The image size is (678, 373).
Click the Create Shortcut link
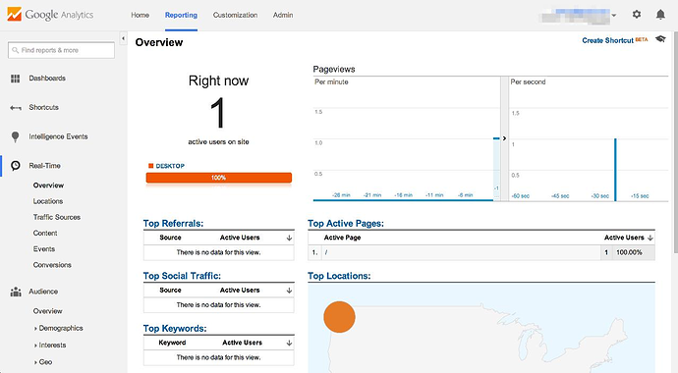click(607, 40)
